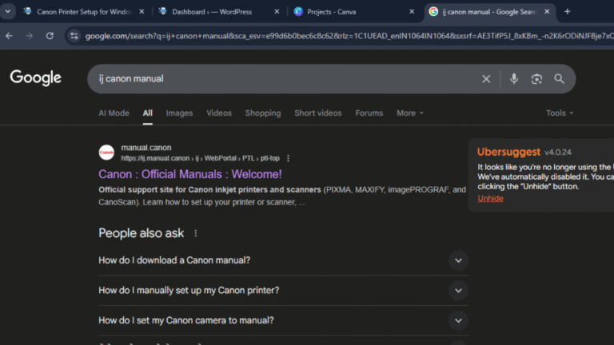This screenshot has height=345, width=614.
Task: Close the Dashboard WordPress tab
Action: point(277,12)
